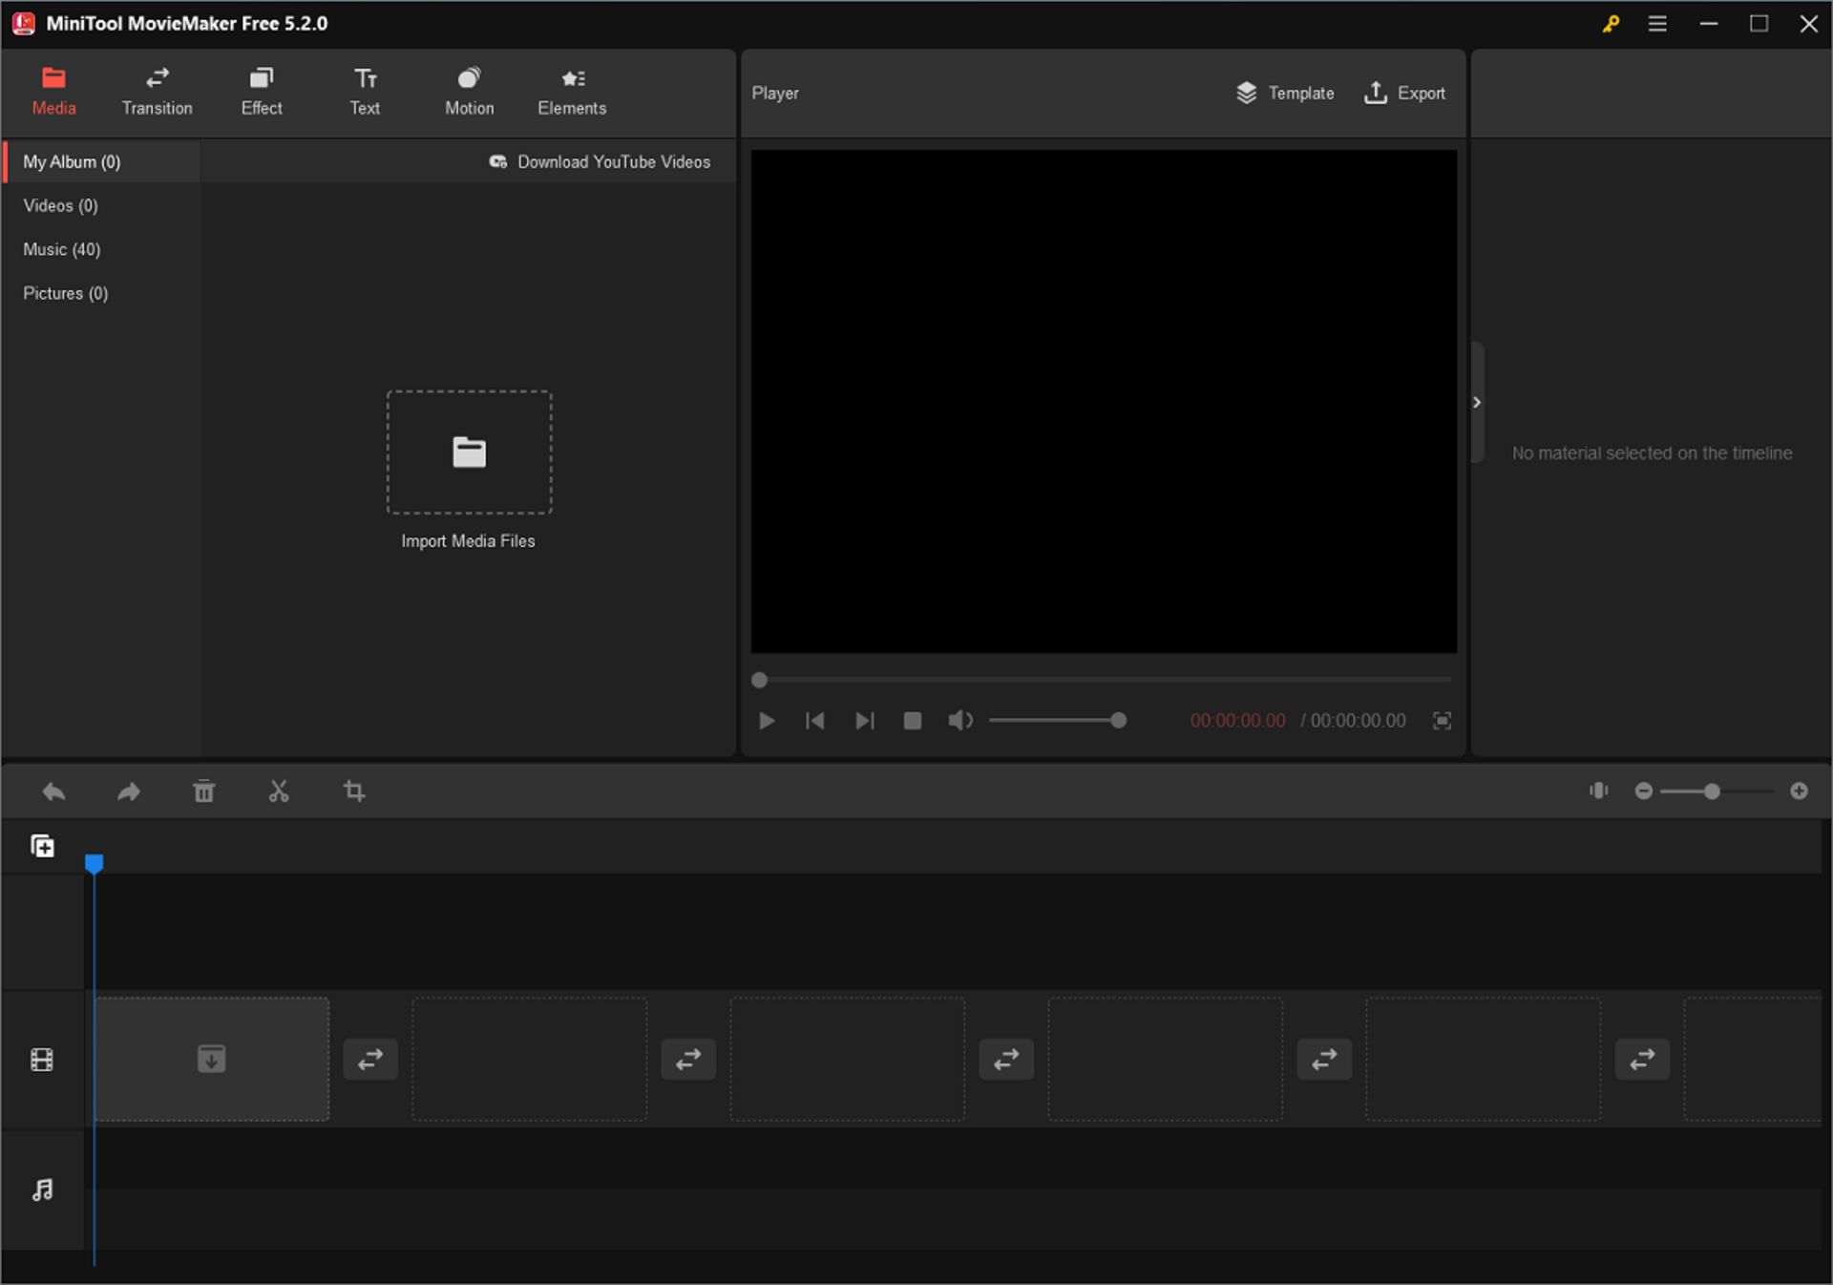Toggle fullscreen preview in the player
The image size is (1833, 1285).
click(1442, 721)
